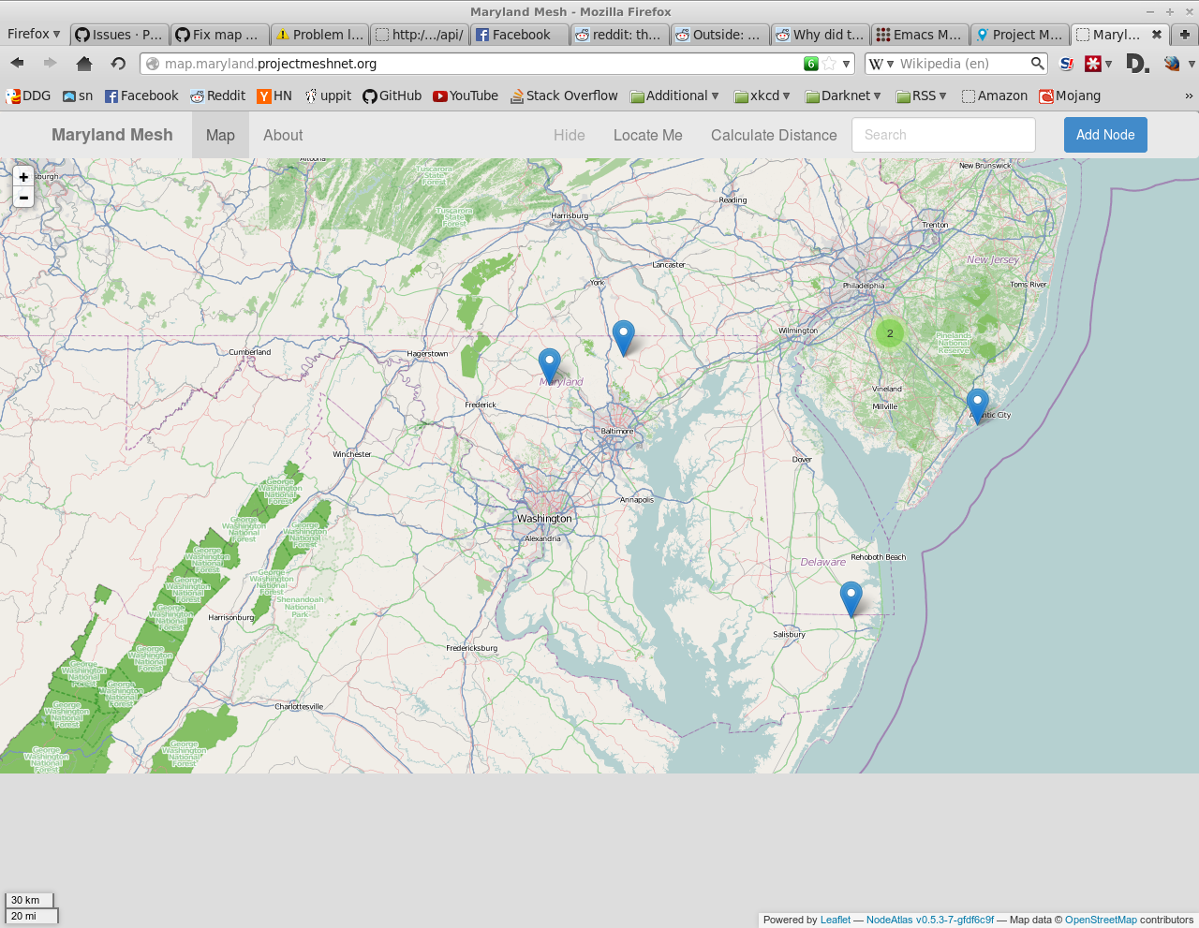Expand the Additional bookmarks folder
1199x928 pixels.
(x=674, y=96)
